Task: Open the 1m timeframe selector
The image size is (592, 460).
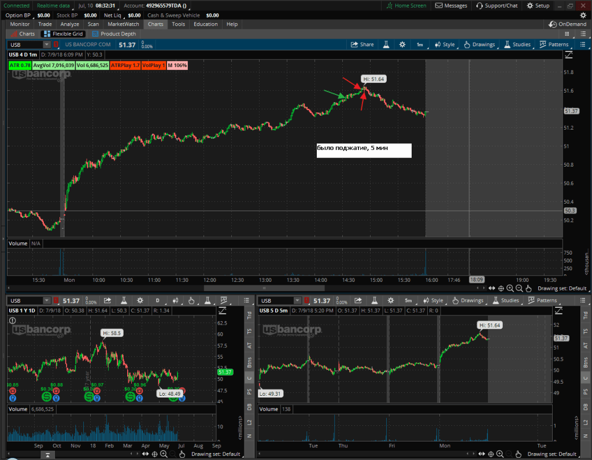Action: [420, 45]
